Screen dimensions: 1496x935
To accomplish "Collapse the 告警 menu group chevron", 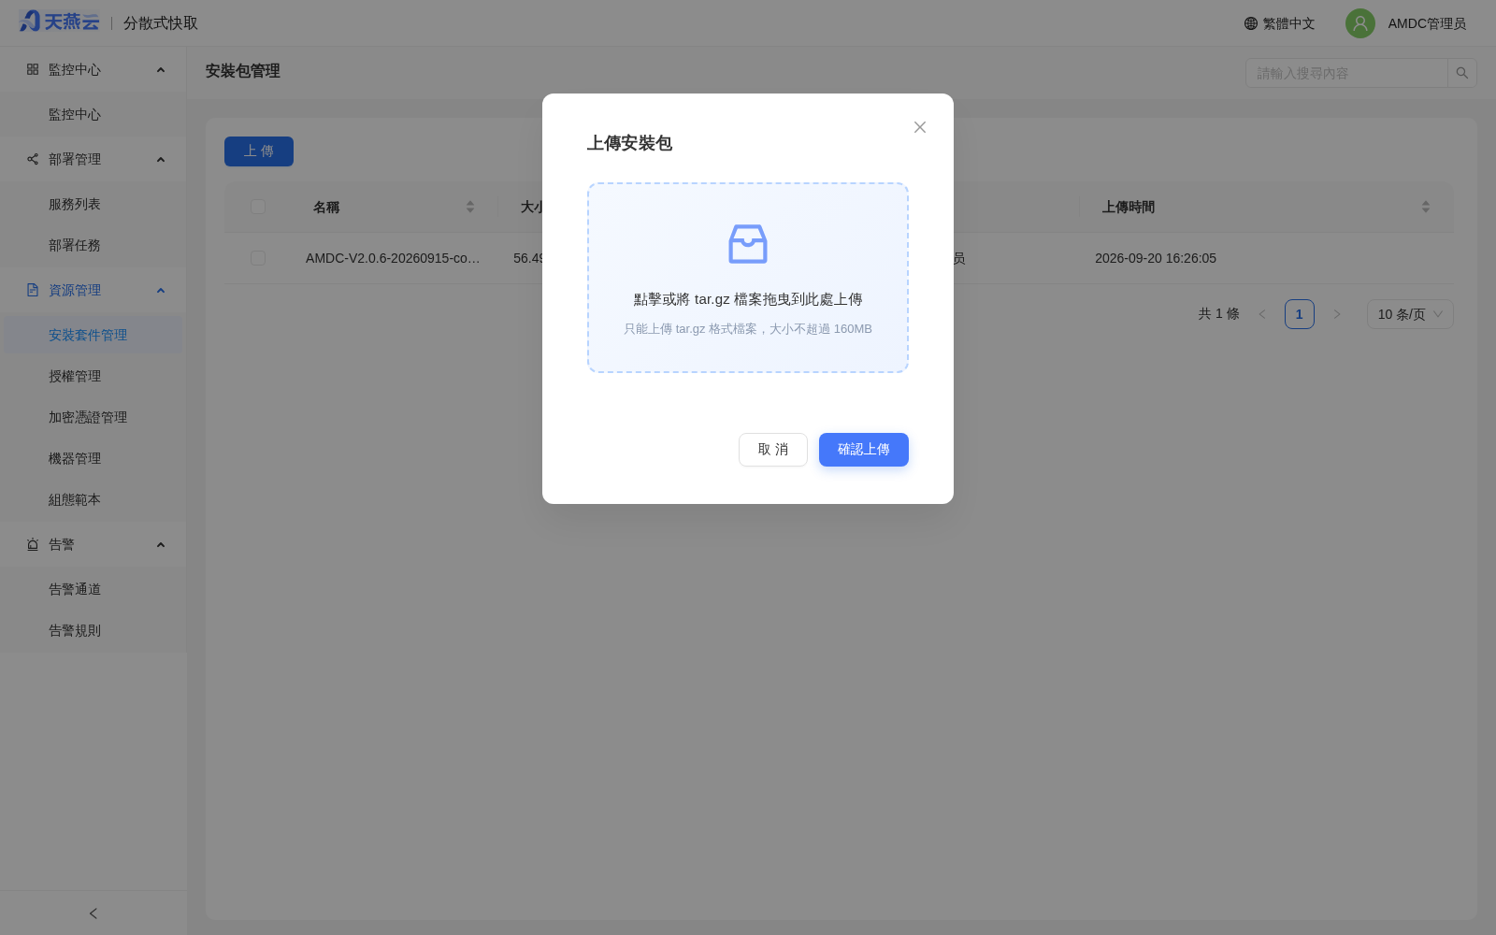I will tap(161, 545).
